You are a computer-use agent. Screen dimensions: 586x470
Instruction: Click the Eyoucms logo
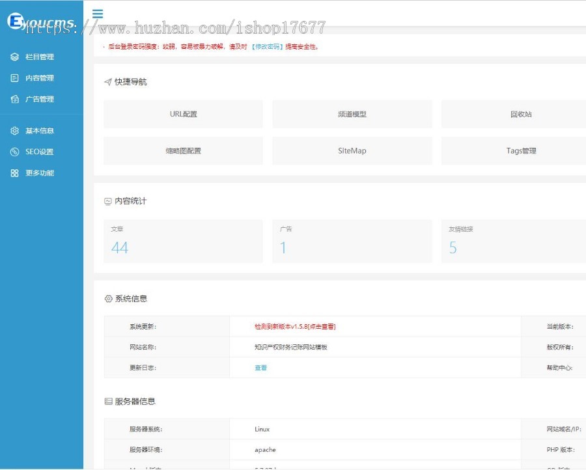point(41,21)
